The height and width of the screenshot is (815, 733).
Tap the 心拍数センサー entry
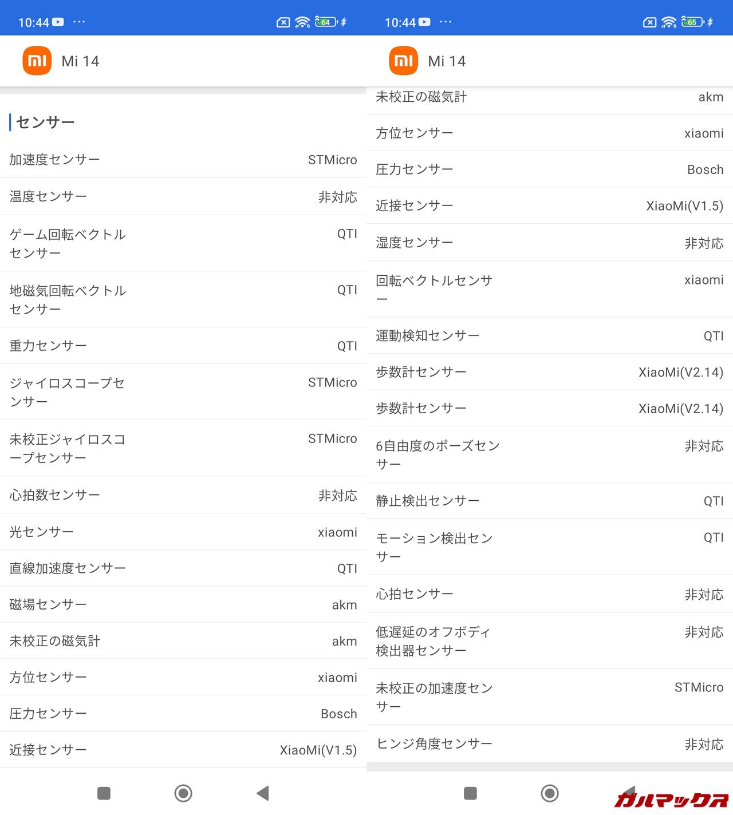pyautogui.click(x=183, y=495)
